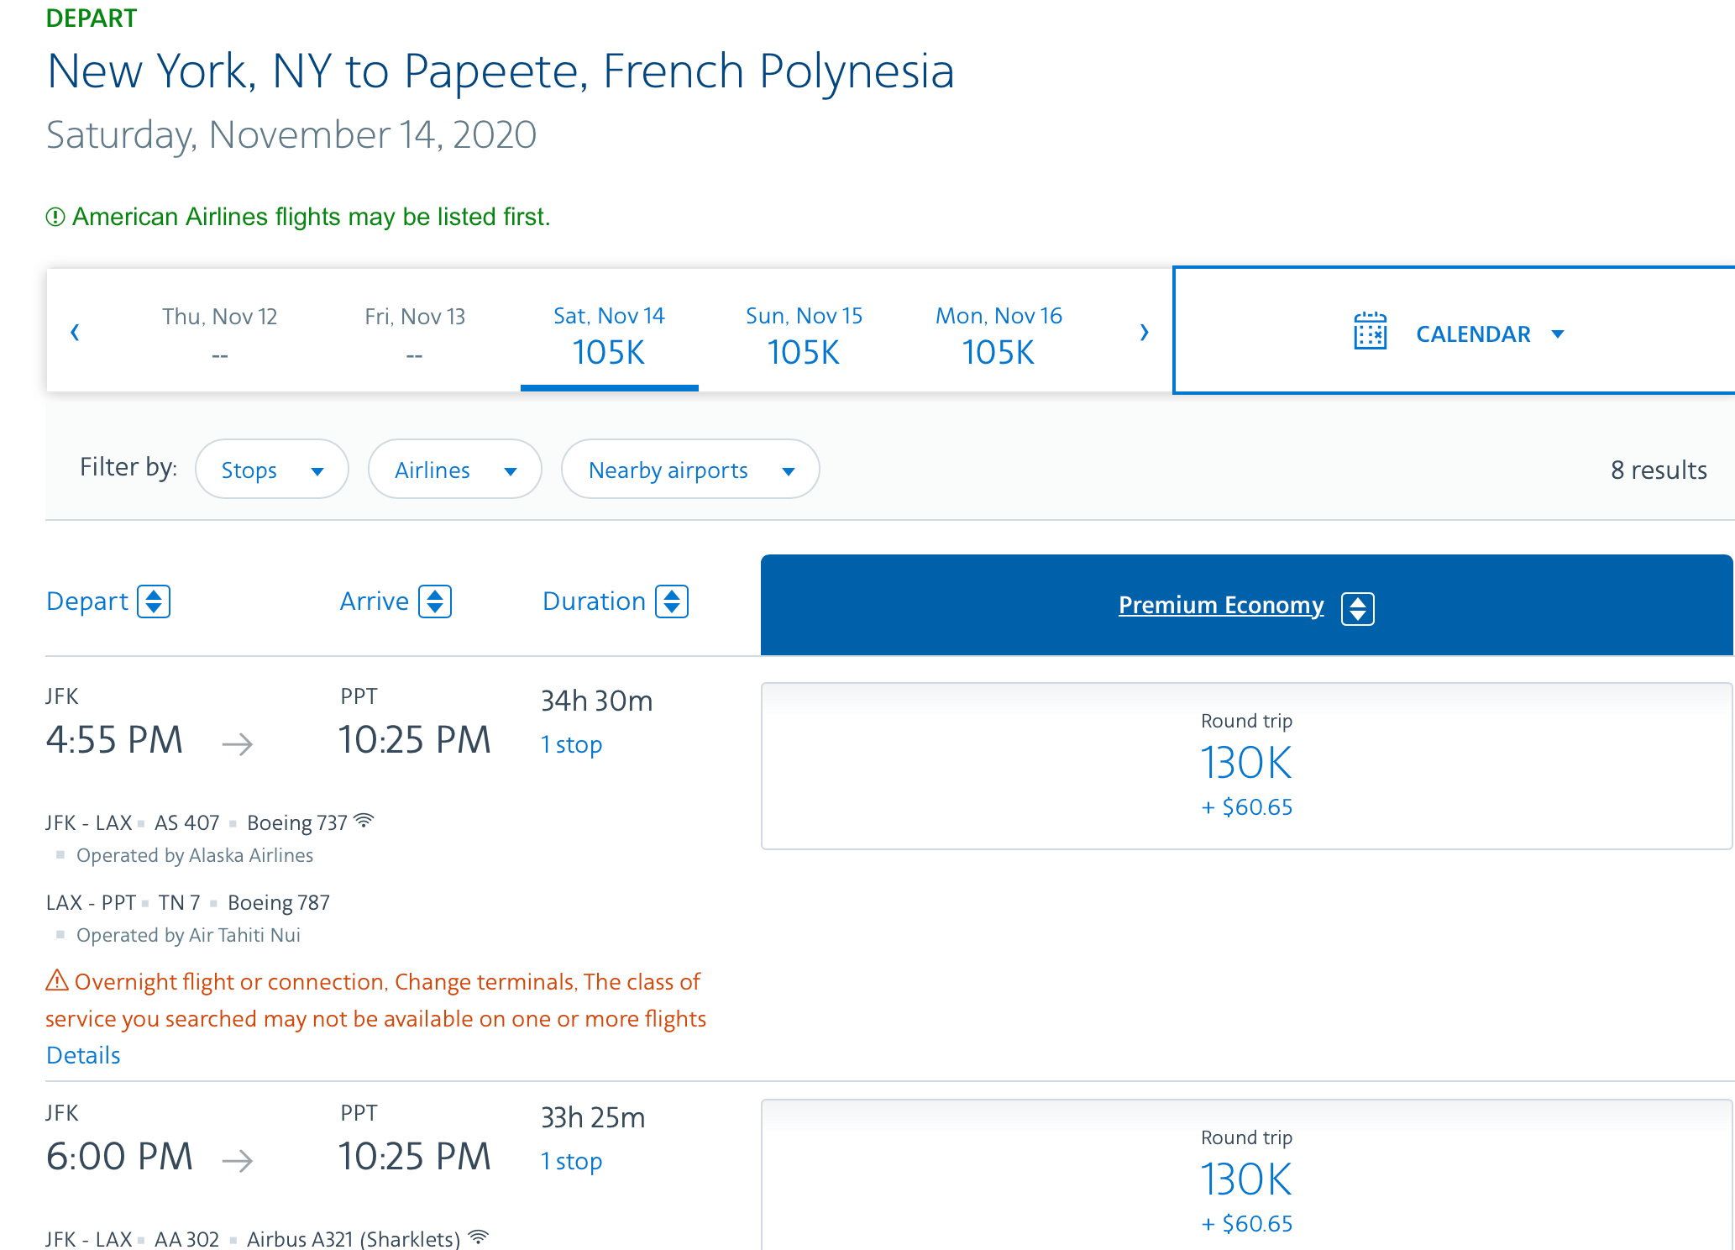Viewport: 1735px width, 1250px height.
Task: Sort flights by Depart time icon
Action: tap(154, 601)
